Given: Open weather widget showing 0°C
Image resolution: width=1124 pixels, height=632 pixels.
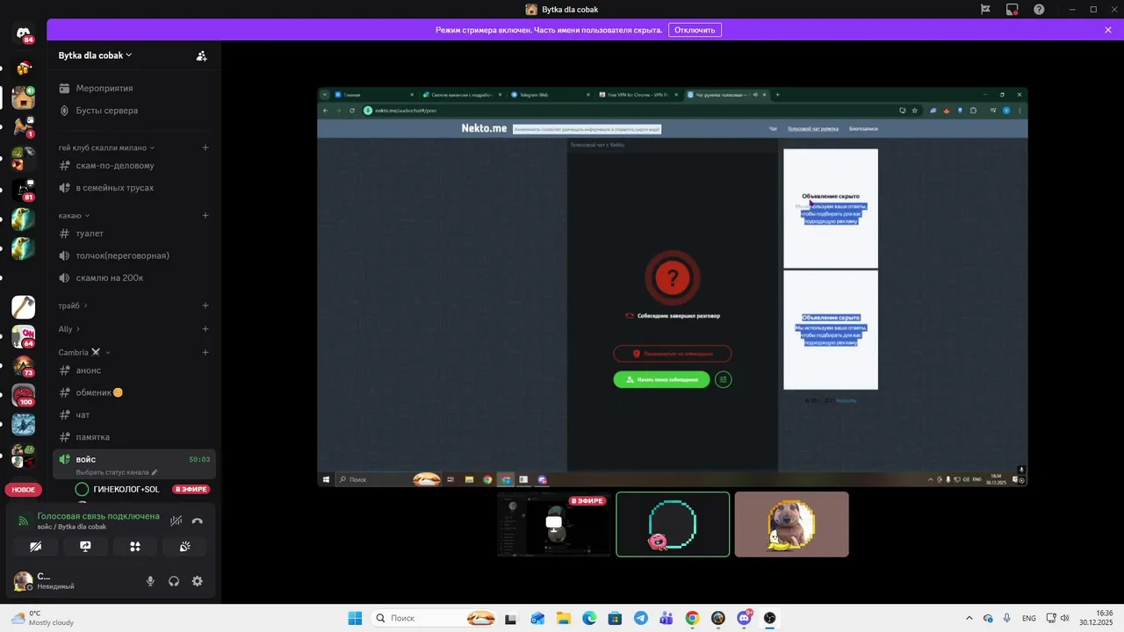Looking at the screenshot, I should (42, 618).
